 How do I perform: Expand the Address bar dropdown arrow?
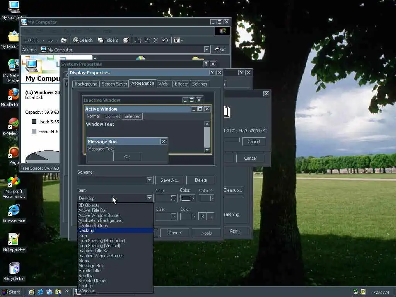click(207, 49)
